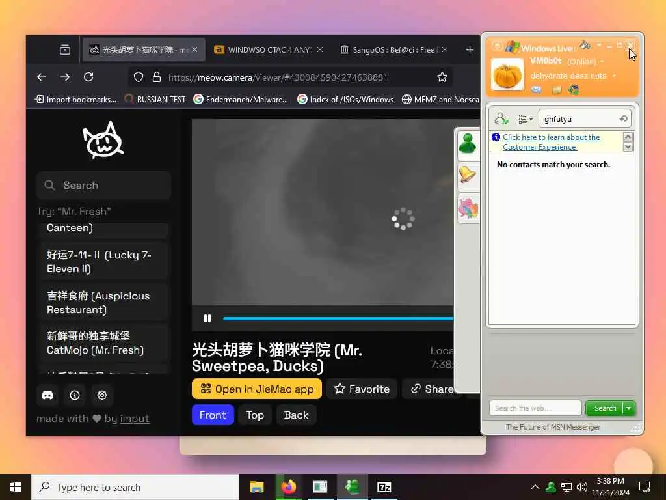666x500 pixels.
Task: Select the Front camera view
Action: 213,415
